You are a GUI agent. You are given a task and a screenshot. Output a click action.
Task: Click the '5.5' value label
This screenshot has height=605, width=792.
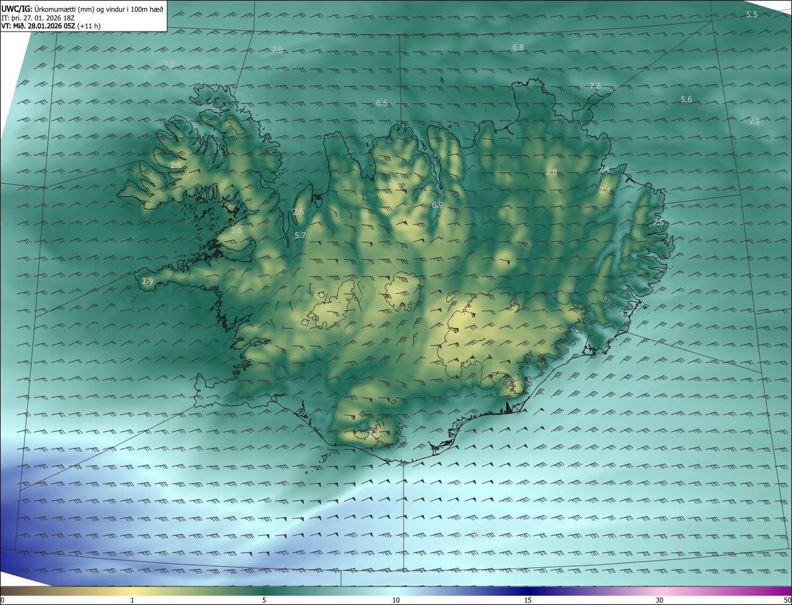[x=752, y=14]
